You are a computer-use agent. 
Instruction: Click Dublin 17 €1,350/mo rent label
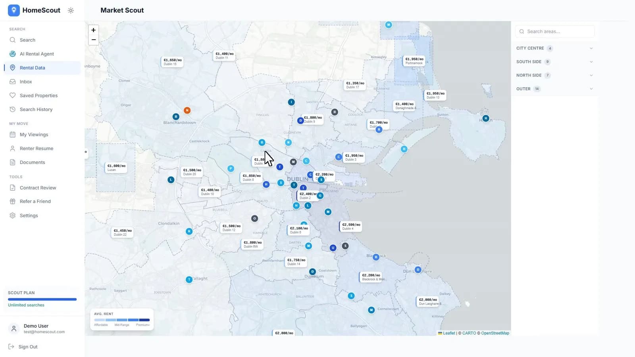pyautogui.click(x=355, y=85)
